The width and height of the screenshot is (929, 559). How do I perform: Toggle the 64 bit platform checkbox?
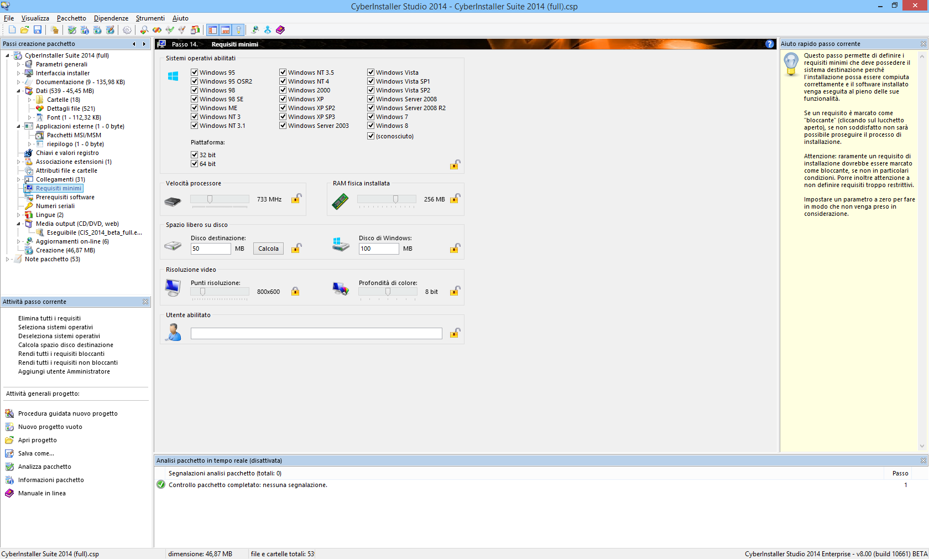195,164
